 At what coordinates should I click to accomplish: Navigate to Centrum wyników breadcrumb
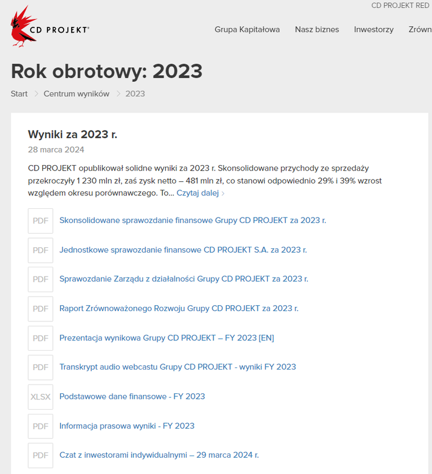(x=76, y=94)
